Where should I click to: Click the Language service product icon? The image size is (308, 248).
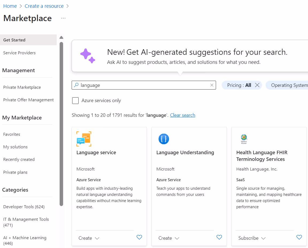(84, 139)
